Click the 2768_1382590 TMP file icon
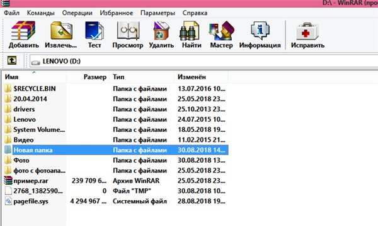 click(x=8, y=191)
